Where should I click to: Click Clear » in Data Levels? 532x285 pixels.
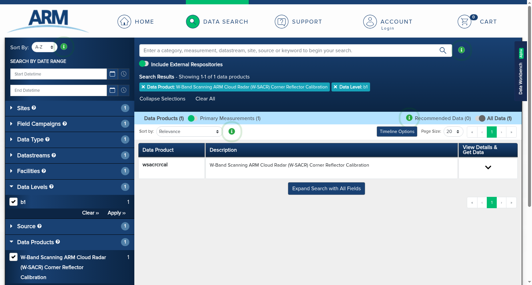(x=90, y=213)
